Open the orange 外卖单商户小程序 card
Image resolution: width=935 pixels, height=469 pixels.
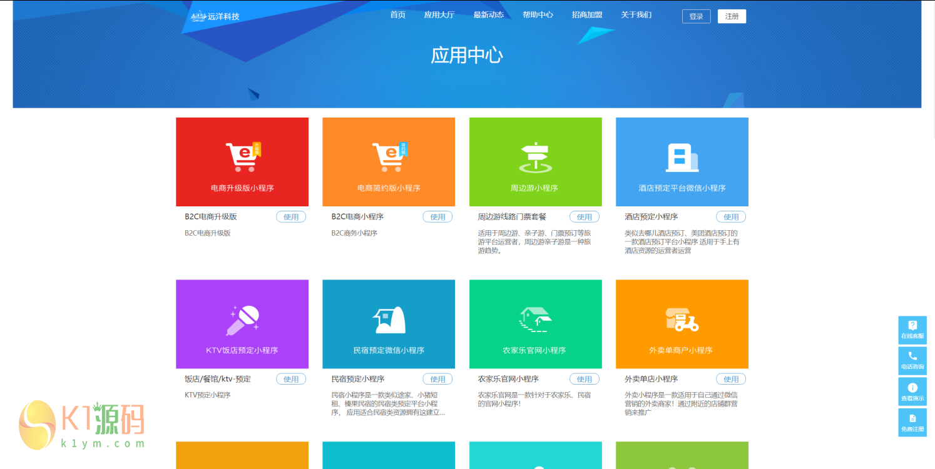point(682,324)
